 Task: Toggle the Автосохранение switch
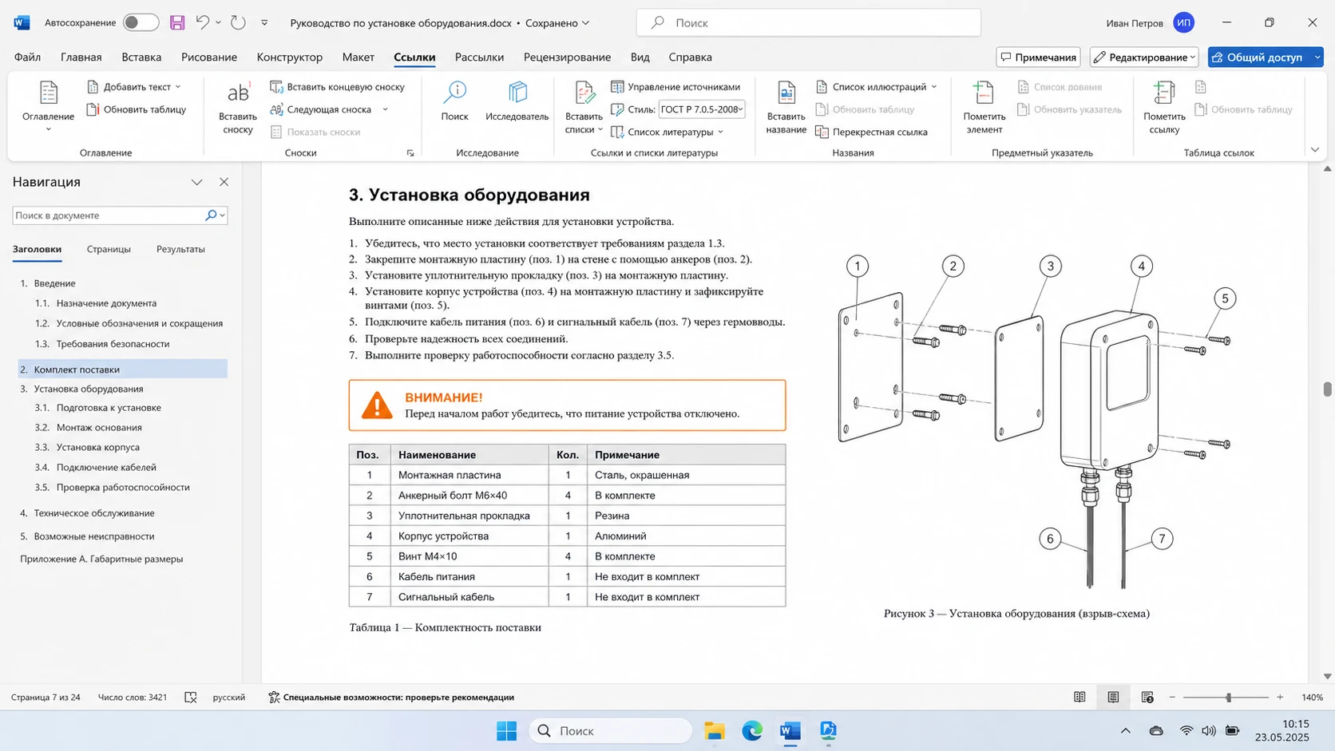[141, 23]
